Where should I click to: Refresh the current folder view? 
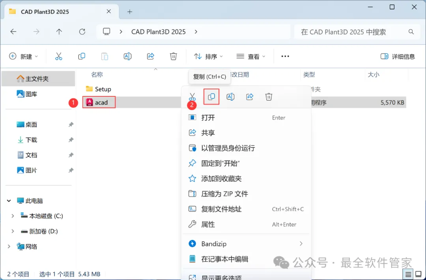(82, 32)
